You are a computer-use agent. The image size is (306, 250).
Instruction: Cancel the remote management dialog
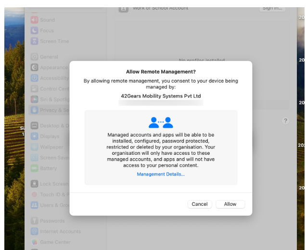(200, 204)
